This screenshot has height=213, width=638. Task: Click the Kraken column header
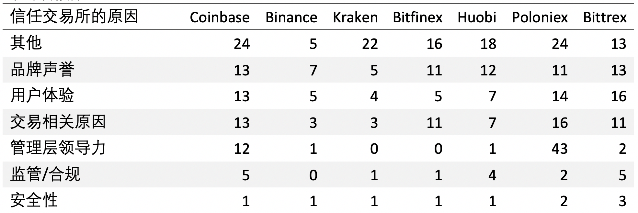pyautogui.click(x=355, y=17)
